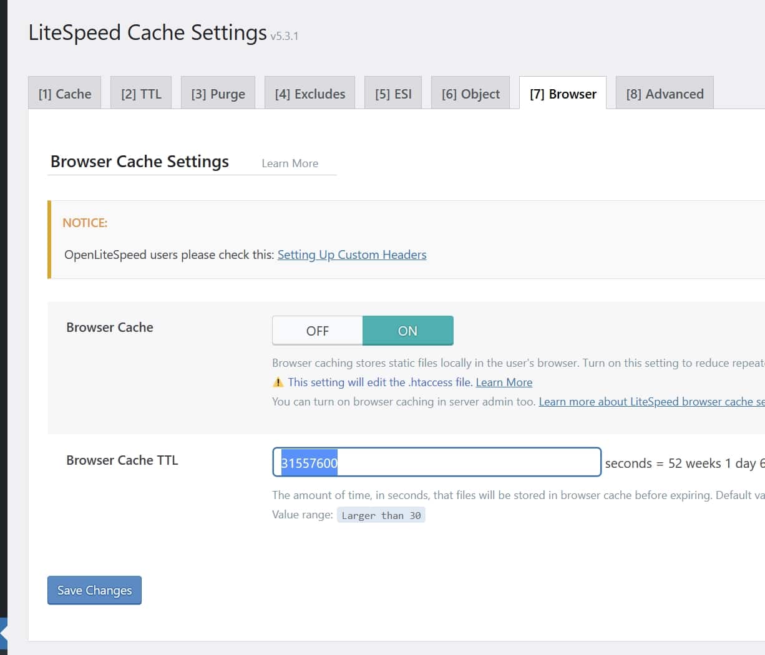The width and height of the screenshot is (765, 655).
Task: Open the [5] ESI tab
Action: (x=393, y=94)
